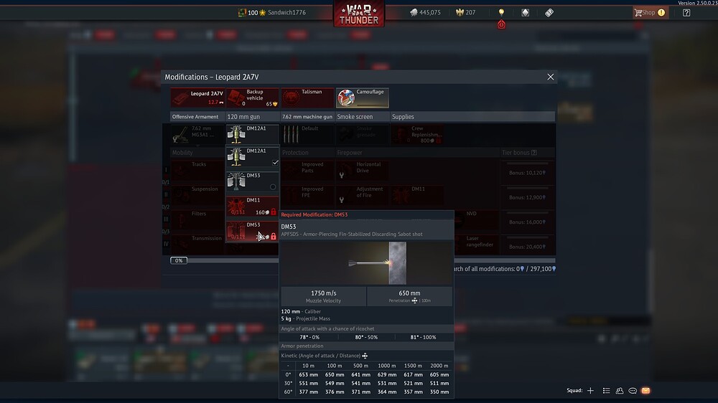Open the squad list icon
The image size is (718, 403).
click(x=606, y=391)
